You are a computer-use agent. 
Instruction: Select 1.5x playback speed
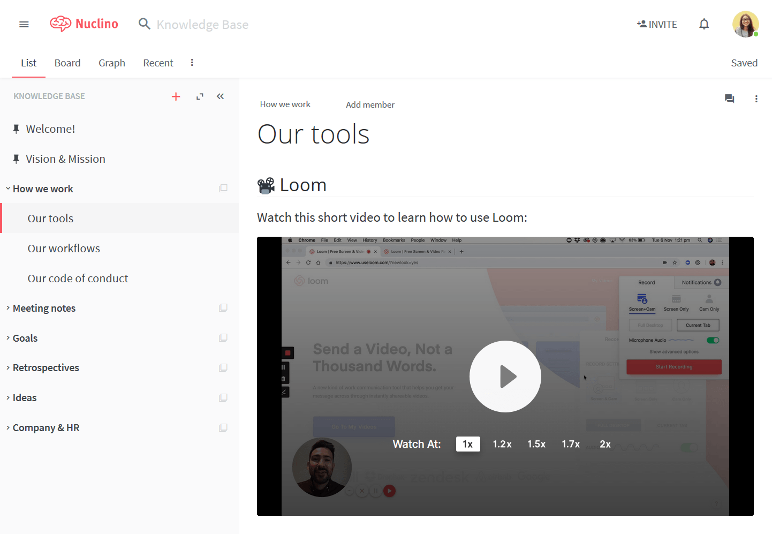tap(536, 444)
